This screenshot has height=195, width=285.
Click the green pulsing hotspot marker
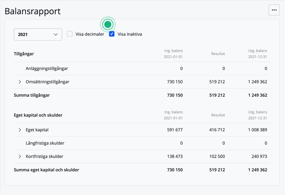[108, 24]
